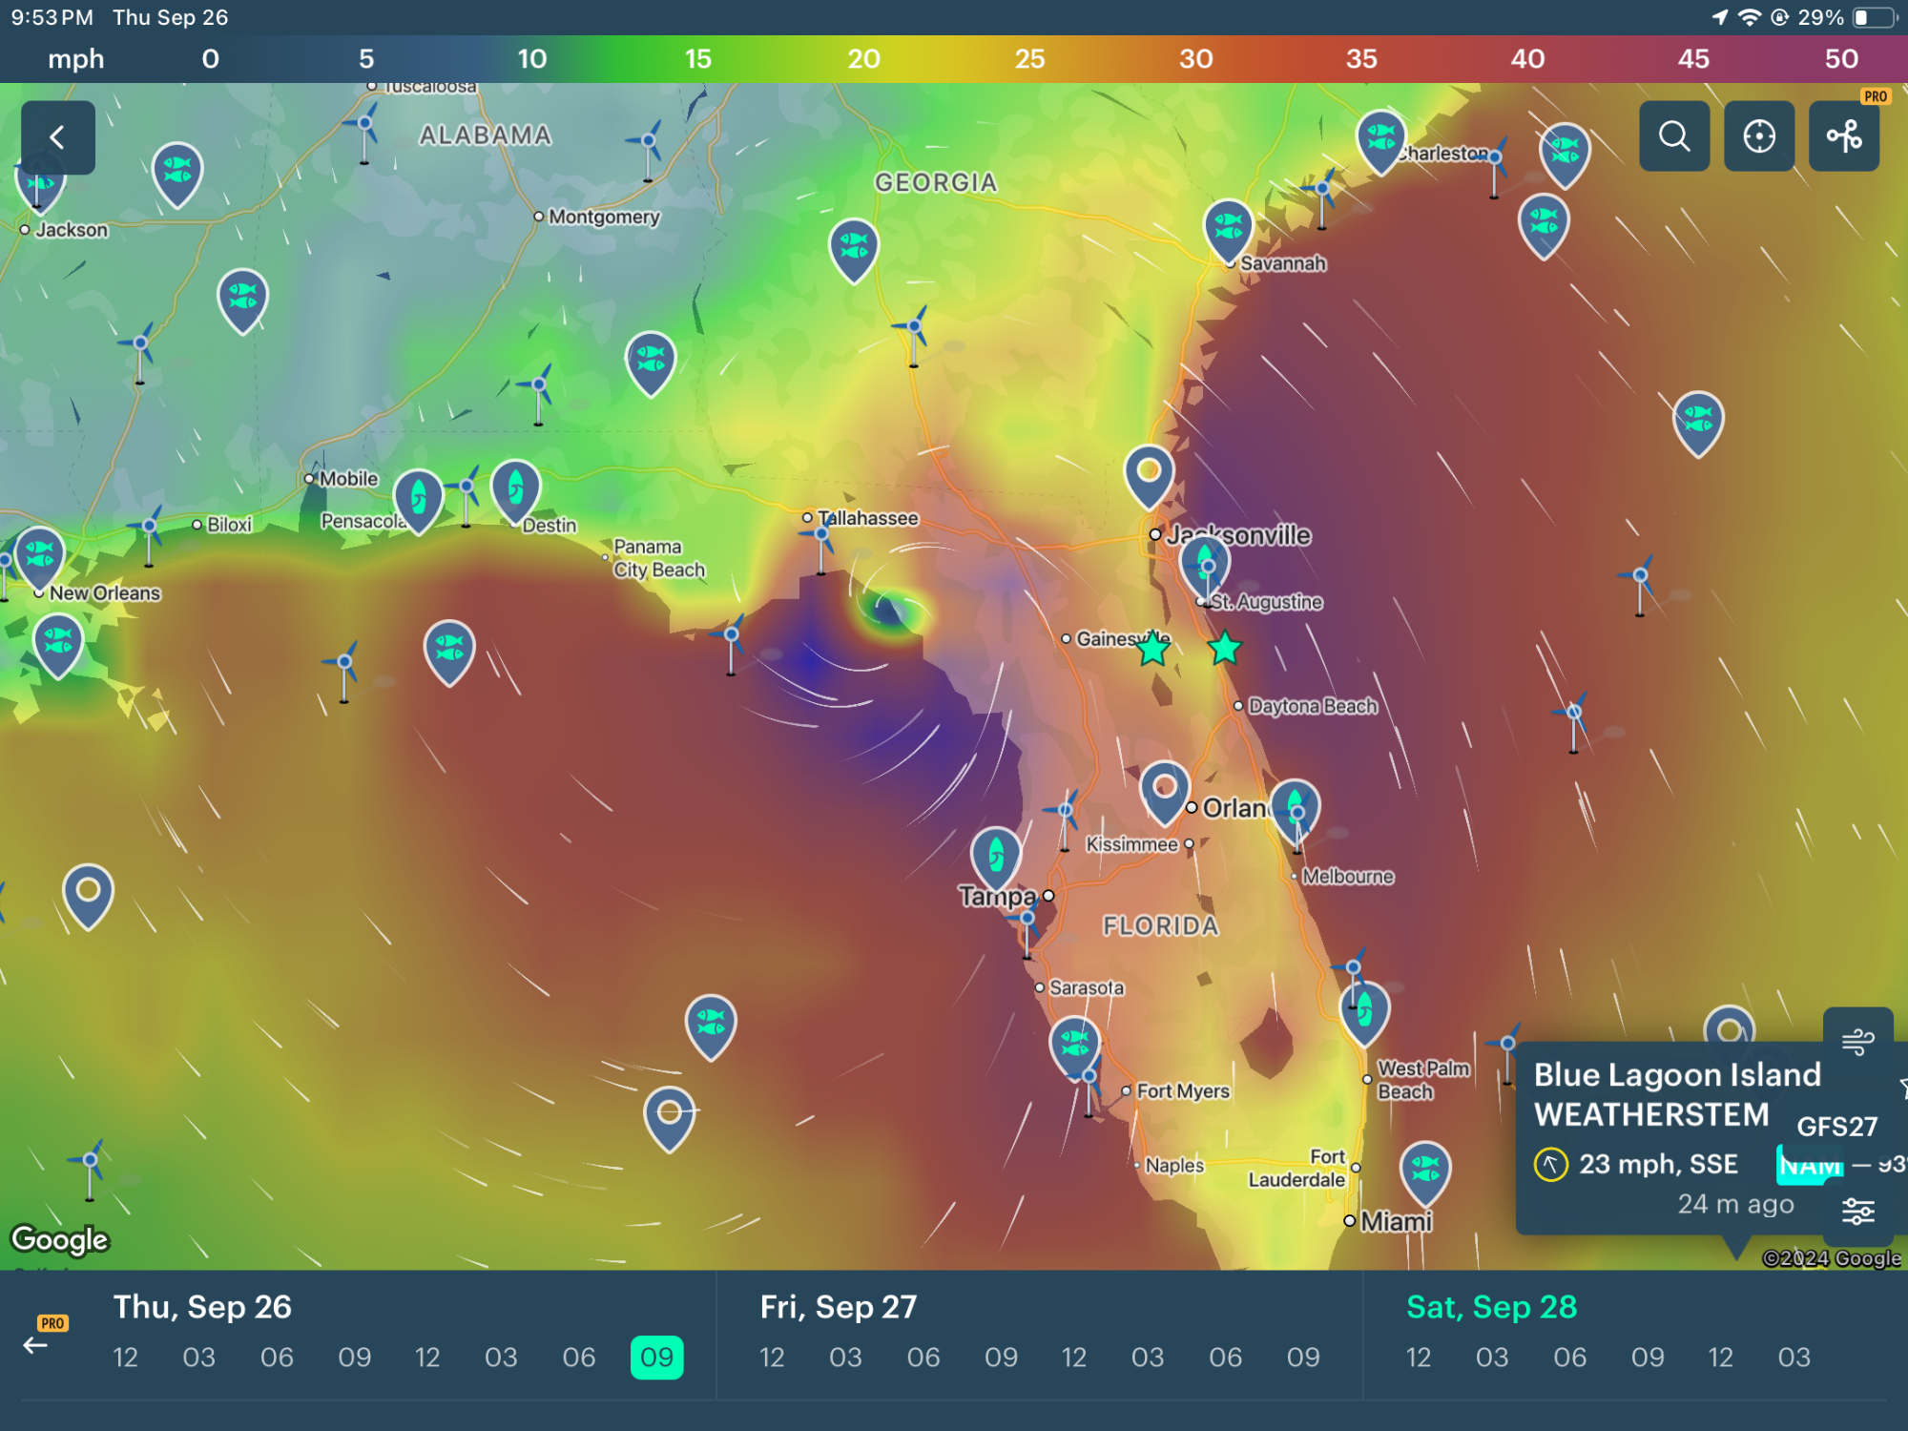The width and height of the screenshot is (1908, 1431).
Task: Open weather station pin in southwest Gulf
Action: 88,897
